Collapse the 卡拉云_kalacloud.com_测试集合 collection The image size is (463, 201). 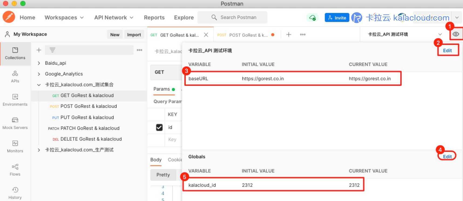click(39, 85)
